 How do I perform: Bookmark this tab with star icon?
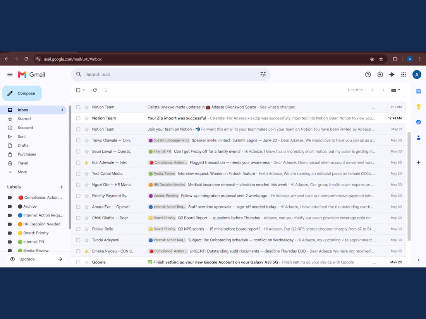pos(381,59)
